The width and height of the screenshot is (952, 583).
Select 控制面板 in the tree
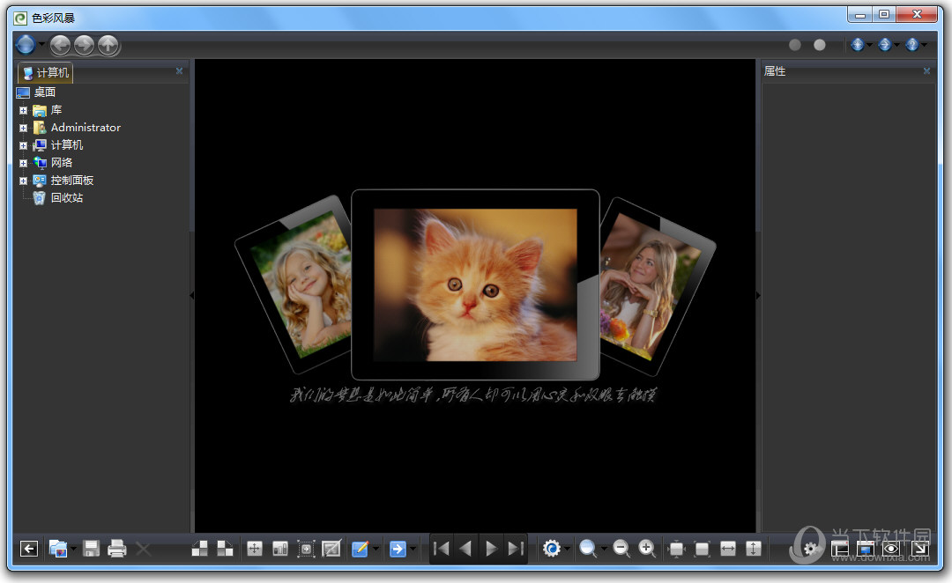click(x=71, y=181)
